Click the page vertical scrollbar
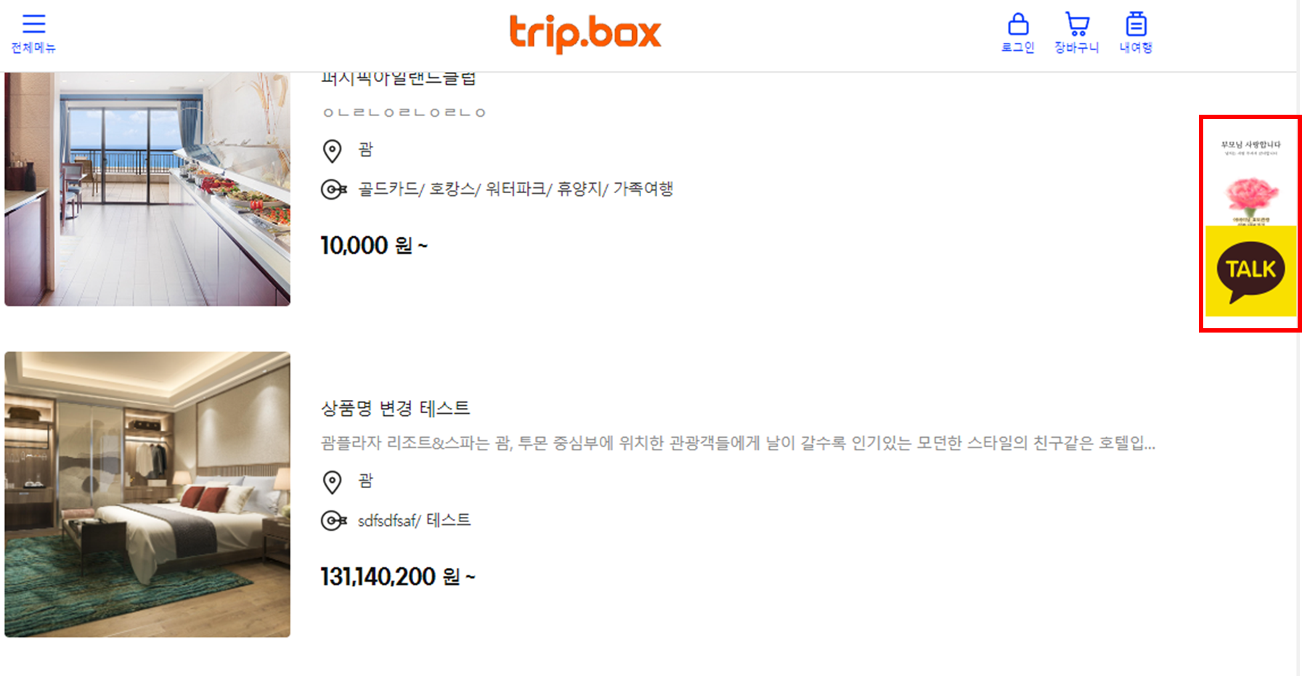 (x=1299, y=338)
